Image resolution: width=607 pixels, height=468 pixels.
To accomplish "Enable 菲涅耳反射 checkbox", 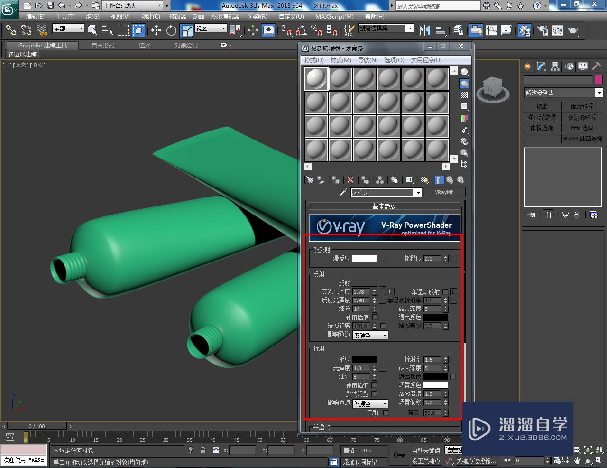I will coord(445,291).
